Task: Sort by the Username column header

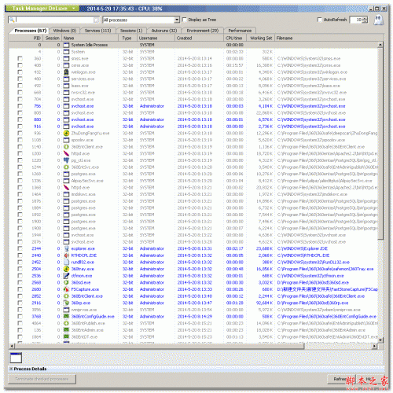Action: tap(156, 38)
